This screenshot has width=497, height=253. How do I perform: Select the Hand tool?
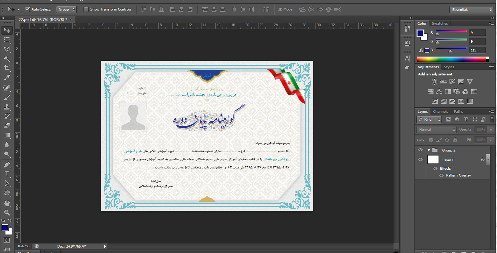[x=7, y=203]
